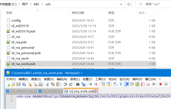Toggle show all characters pilcrow
Viewport: 171px width, 109px height.
[121, 84]
